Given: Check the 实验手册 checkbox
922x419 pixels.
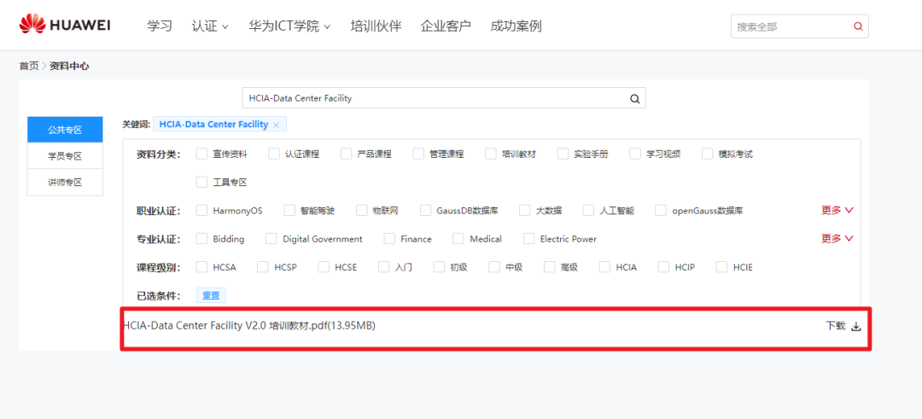Looking at the screenshot, I should [x=563, y=154].
